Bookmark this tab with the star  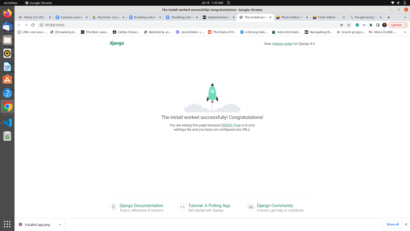(x=348, y=25)
